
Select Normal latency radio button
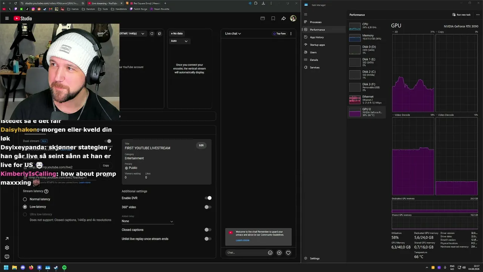click(25, 199)
